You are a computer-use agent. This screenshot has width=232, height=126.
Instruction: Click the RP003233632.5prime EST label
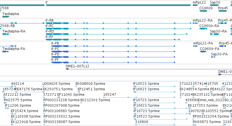tap(62, 116)
